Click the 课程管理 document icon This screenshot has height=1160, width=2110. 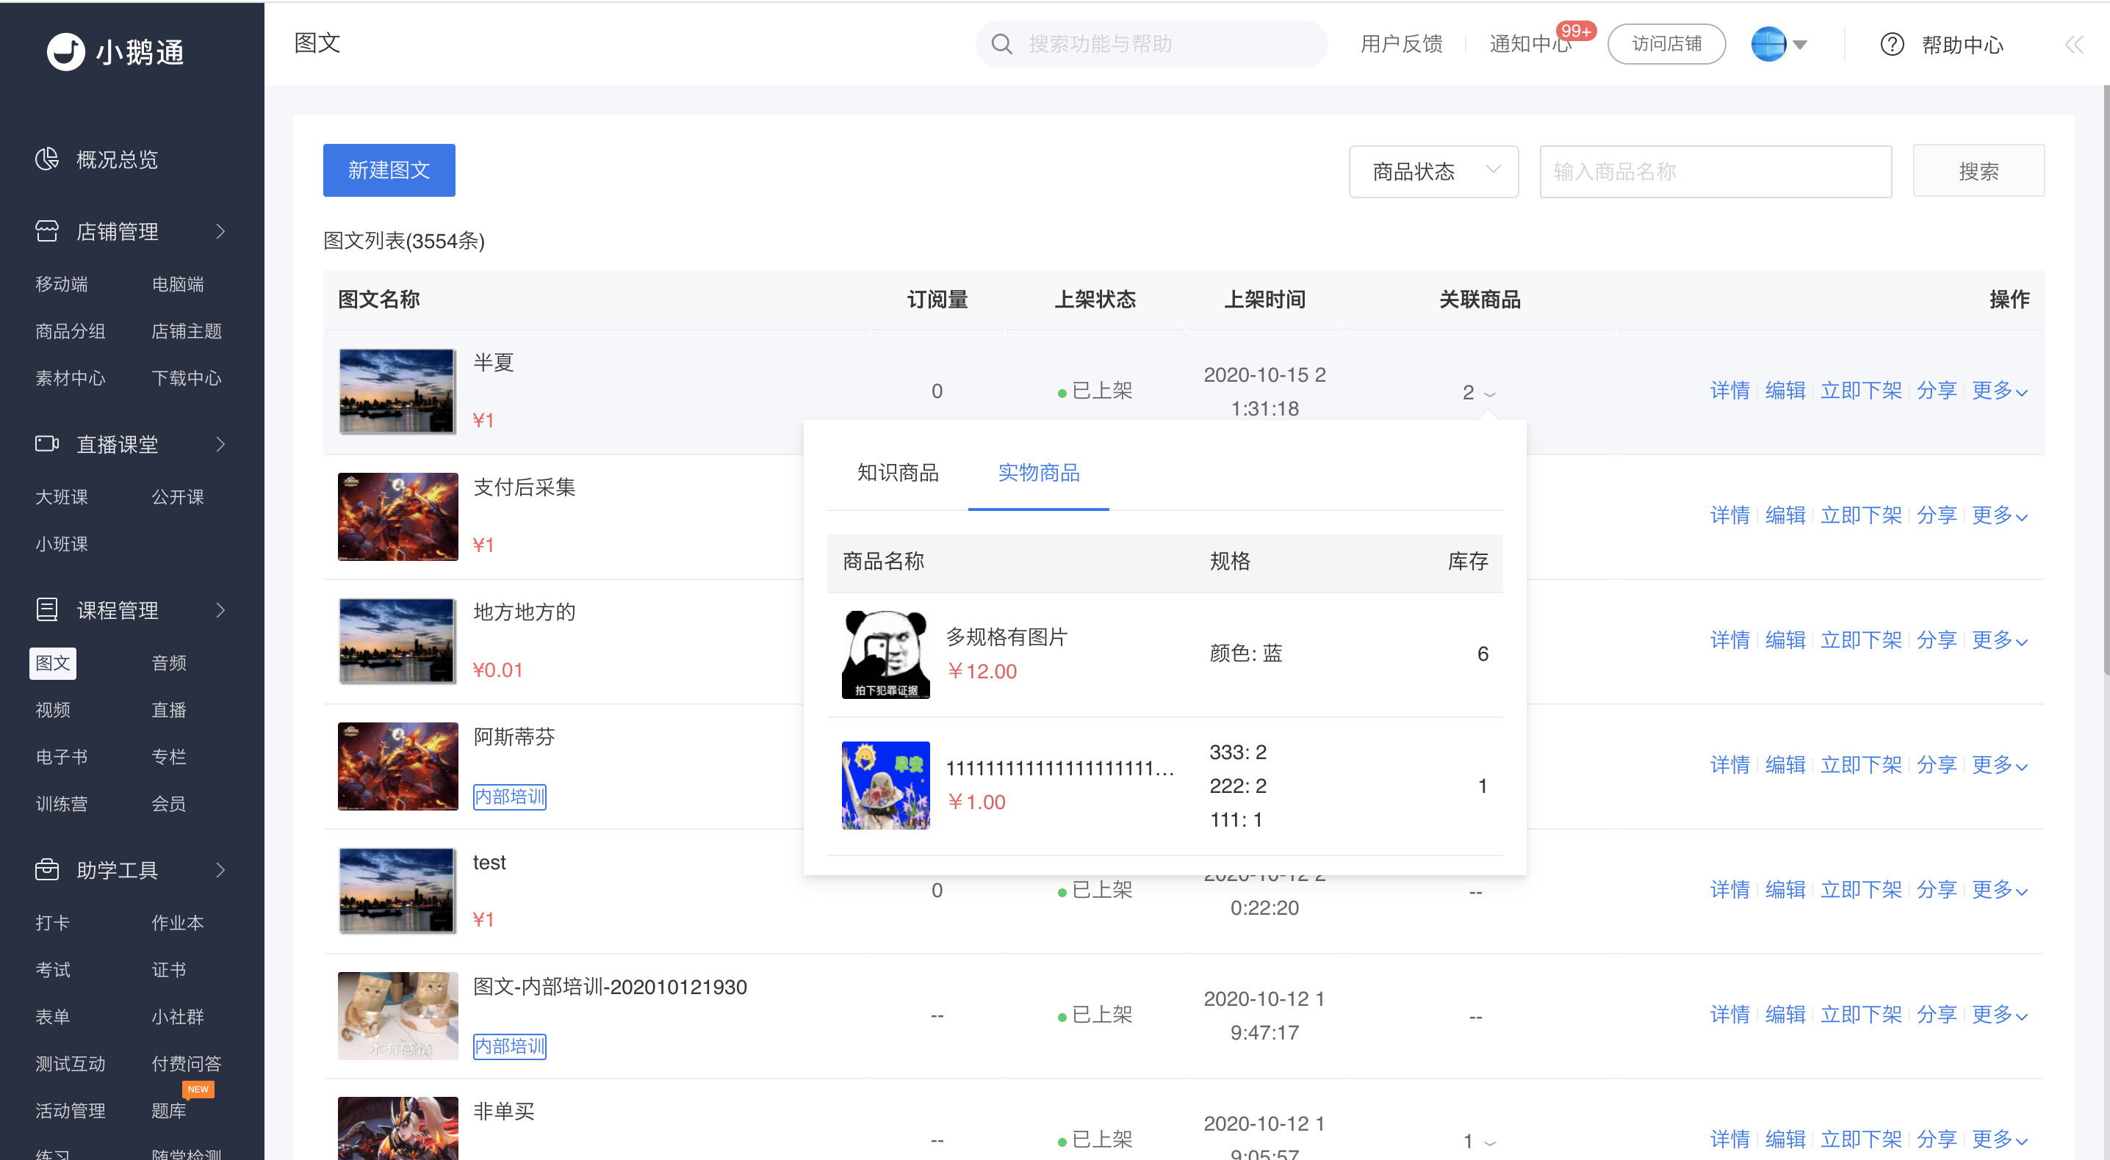tap(47, 609)
